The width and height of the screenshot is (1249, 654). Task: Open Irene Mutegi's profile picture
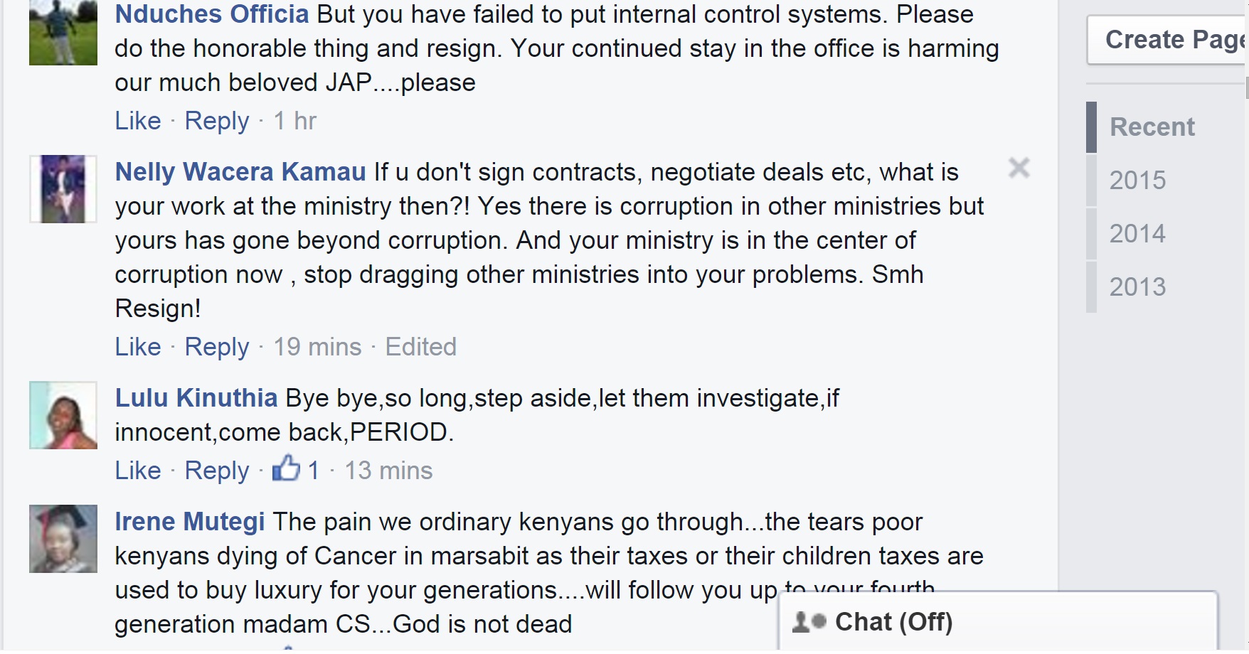(x=63, y=539)
